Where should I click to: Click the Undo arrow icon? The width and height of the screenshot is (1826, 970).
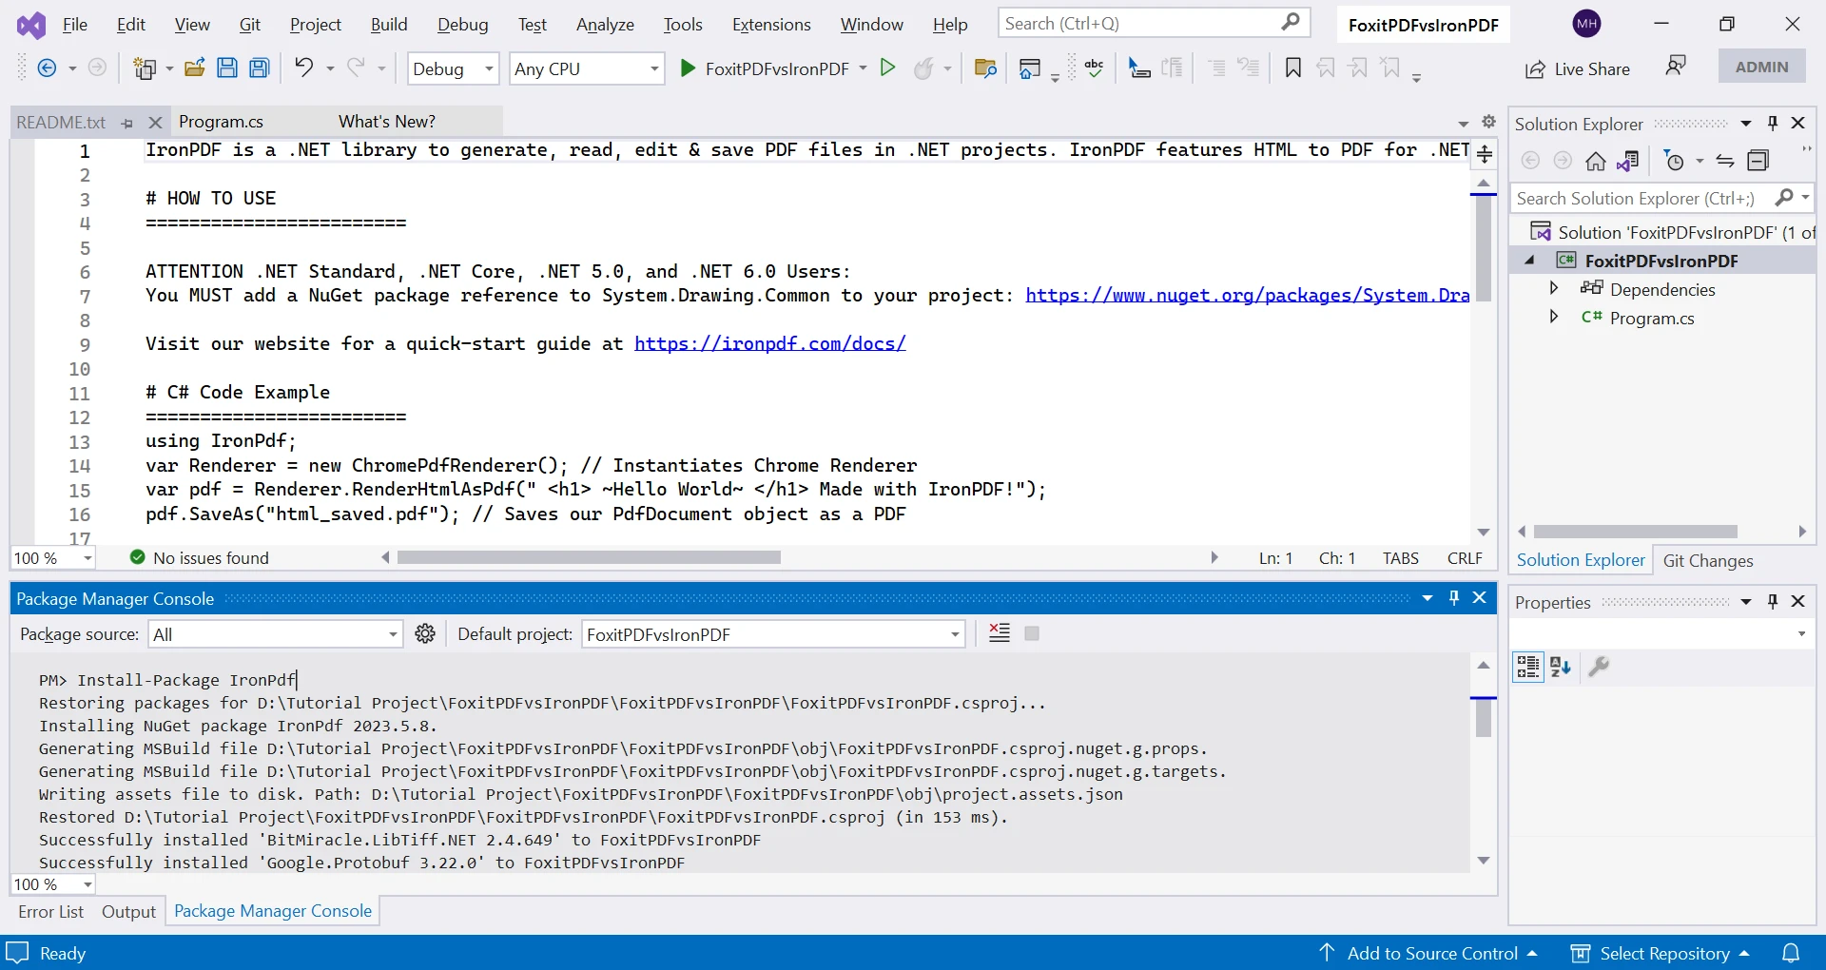[x=303, y=68]
